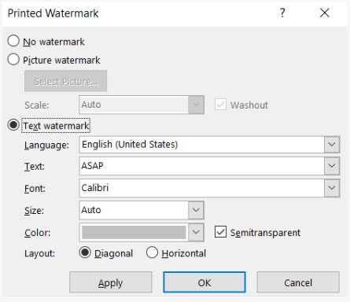Image resolution: width=350 pixels, height=302 pixels.
Task: Click the gray color swatch
Action: (x=134, y=232)
